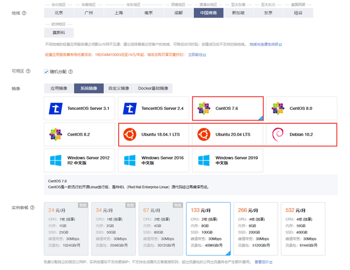Select the 硅谷 region
The width and height of the screenshot is (350, 270).
point(298,13)
